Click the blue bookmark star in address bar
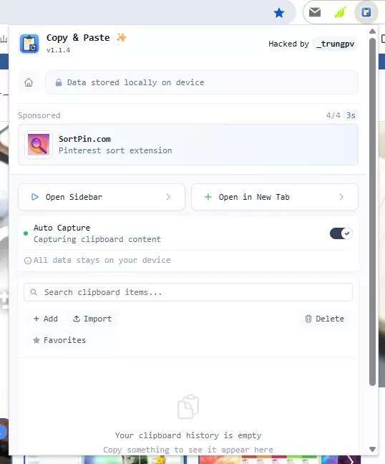The image size is (385, 464). tap(279, 13)
